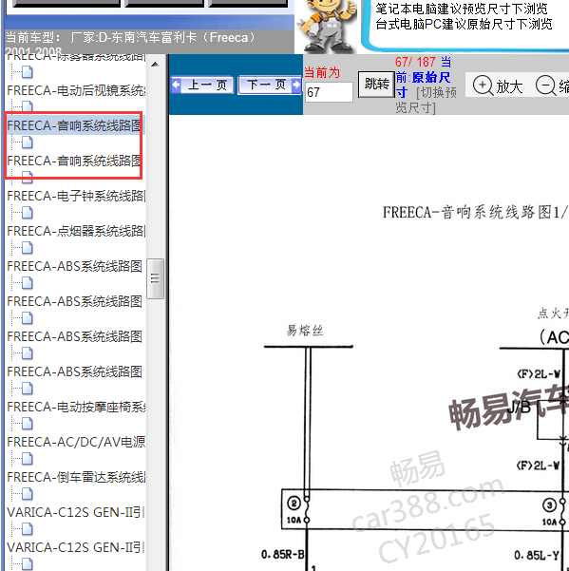Click wire label 0.85R-B in diagram
The image size is (569, 571).
[283, 555]
